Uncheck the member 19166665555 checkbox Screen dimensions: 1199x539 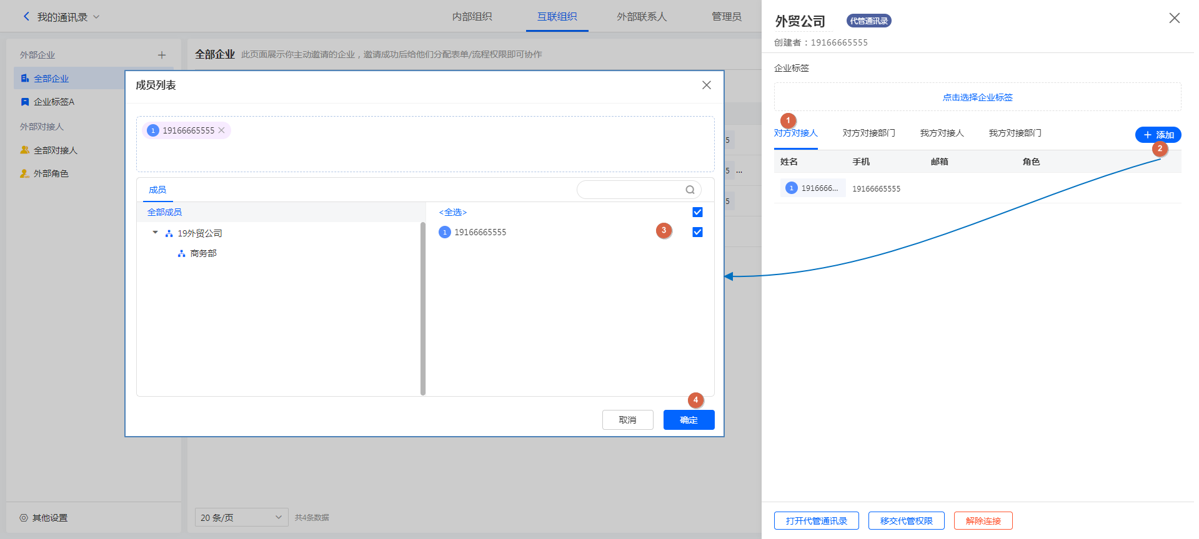click(697, 232)
